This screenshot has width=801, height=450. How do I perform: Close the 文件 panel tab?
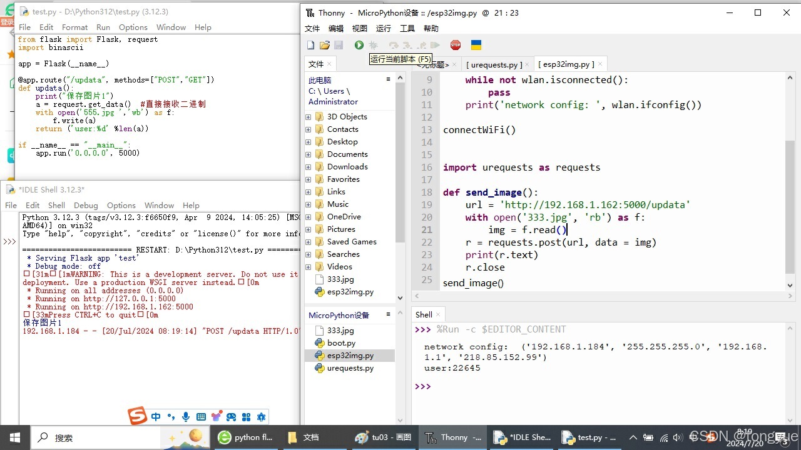(330, 64)
